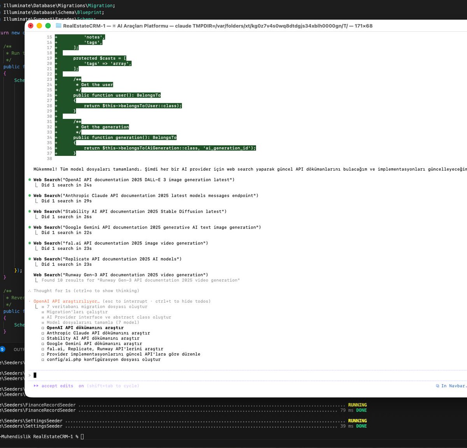Click the green dot beside the Replicate web search
This screenshot has width=467, height=448.
click(30, 259)
